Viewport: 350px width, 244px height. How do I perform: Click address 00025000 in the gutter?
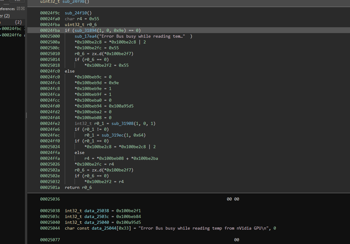click(50, 36)
